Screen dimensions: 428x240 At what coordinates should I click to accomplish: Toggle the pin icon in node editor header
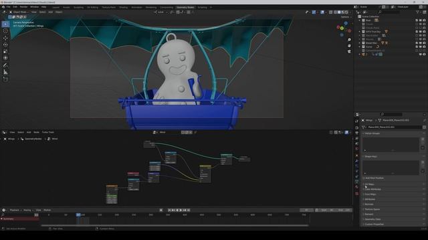coord(195,132)
